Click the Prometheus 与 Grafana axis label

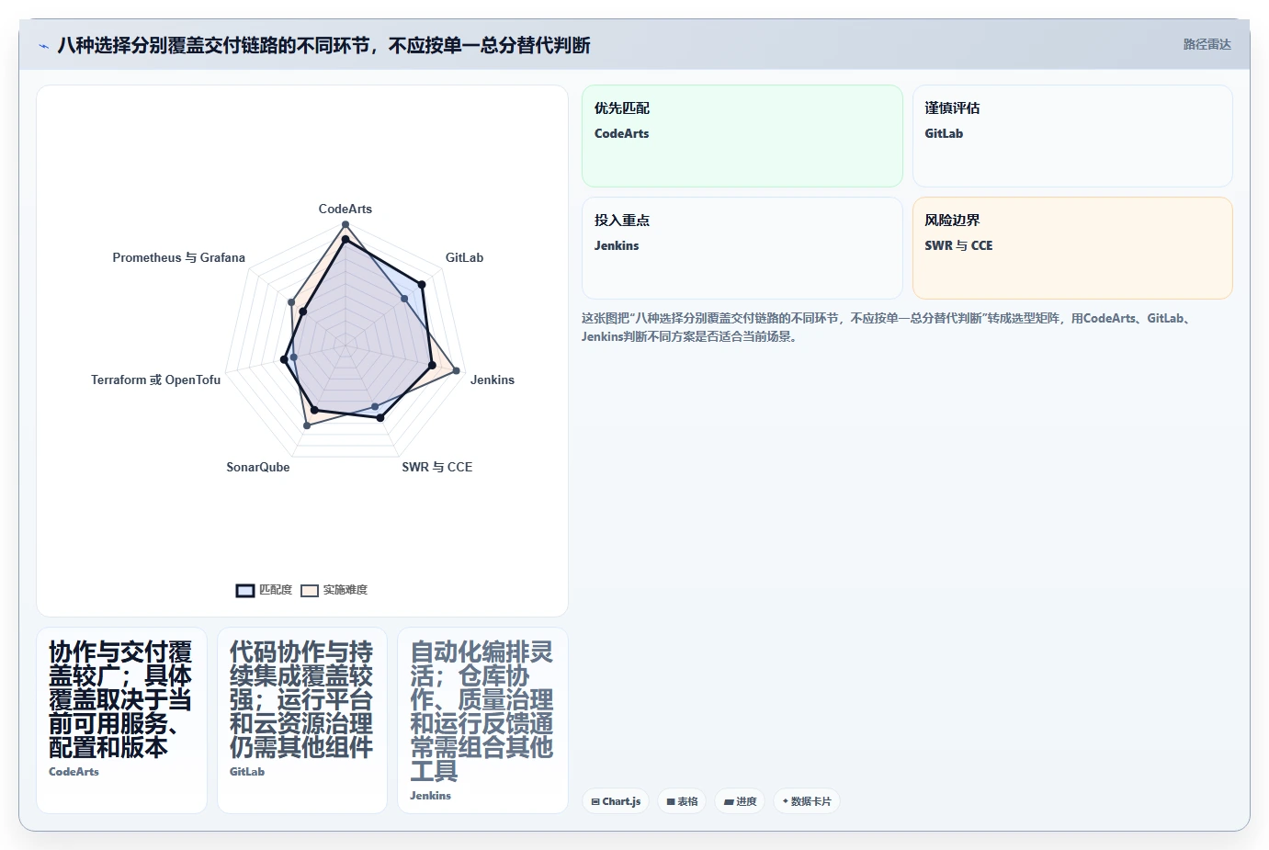point(179,257)
